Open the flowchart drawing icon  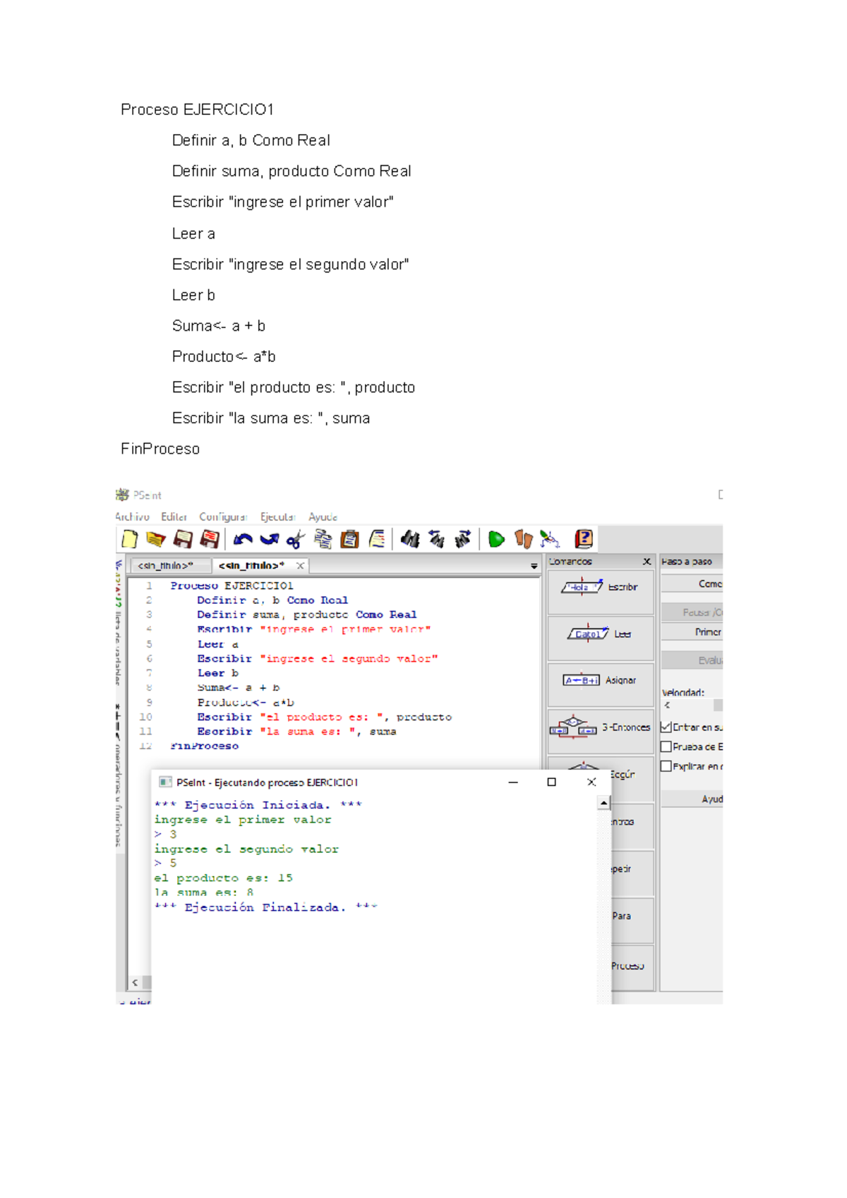[x=550, y=540]
